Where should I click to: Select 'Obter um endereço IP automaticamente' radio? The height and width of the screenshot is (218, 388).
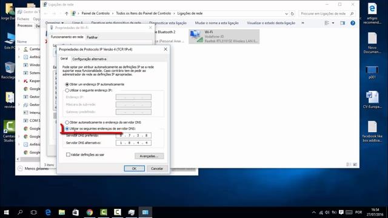(x=67, y=84)
